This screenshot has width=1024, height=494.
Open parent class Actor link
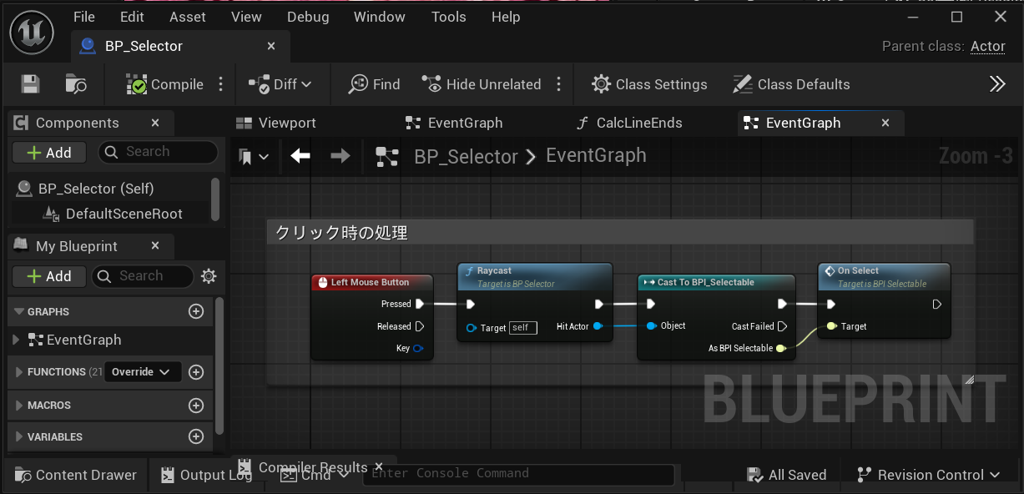pyautogui.click(x=988, y=47)
